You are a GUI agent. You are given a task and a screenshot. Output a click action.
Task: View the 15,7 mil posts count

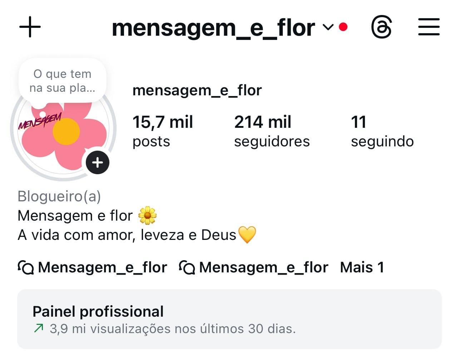[x=163, y=130]
